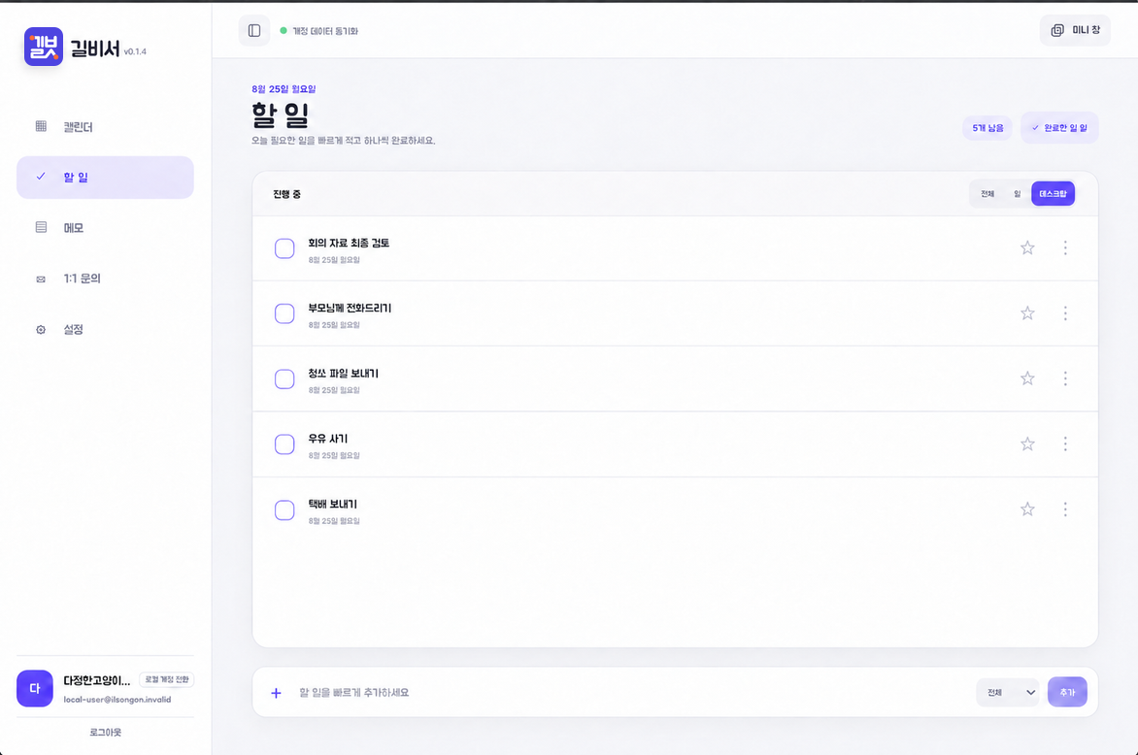
Task: Check off the 부모님께 전화드리기 task
Action: tap(284, 314)
